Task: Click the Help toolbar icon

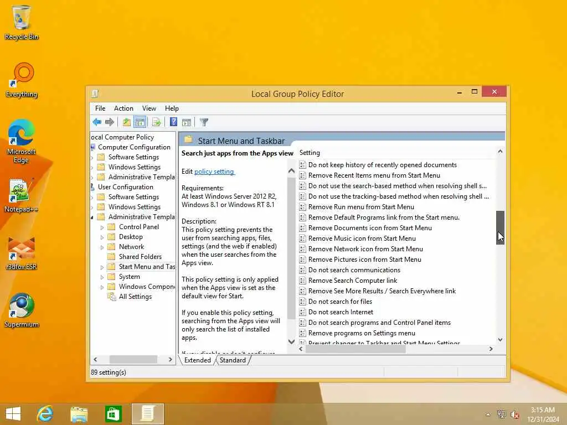Action: point(173,122)
